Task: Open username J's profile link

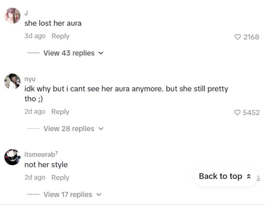Action: (x=26, y=13)
